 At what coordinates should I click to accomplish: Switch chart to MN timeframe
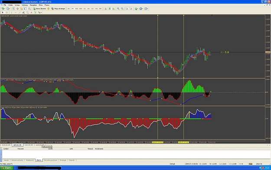[x=101, y=9]
